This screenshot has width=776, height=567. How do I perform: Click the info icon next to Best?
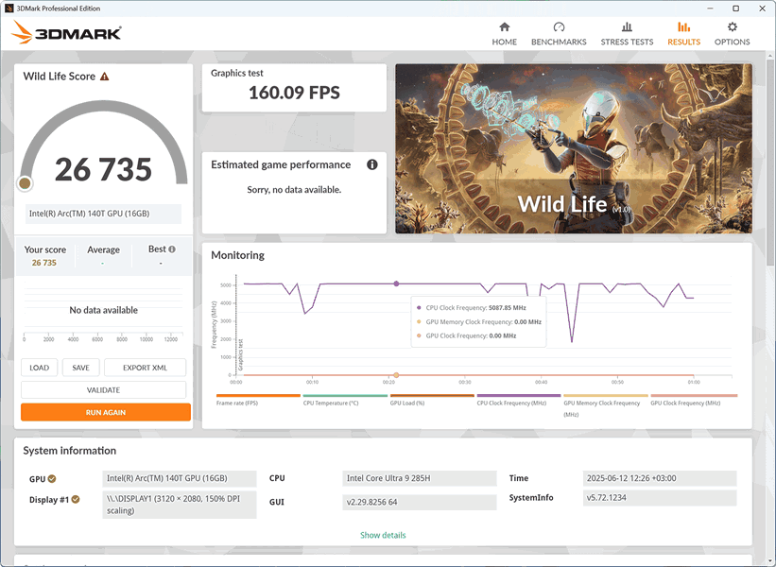[172, 249]
